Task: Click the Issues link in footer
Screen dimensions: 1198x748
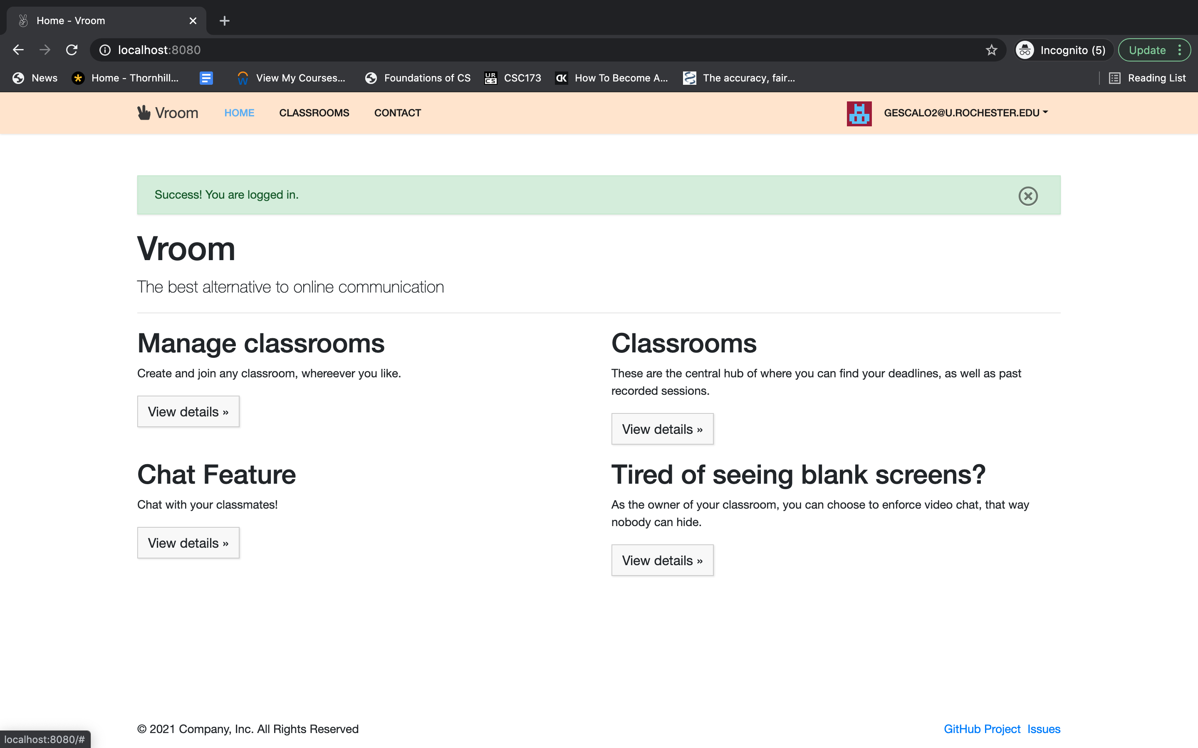Action: pyautogui.click(x=1044, y=729)
